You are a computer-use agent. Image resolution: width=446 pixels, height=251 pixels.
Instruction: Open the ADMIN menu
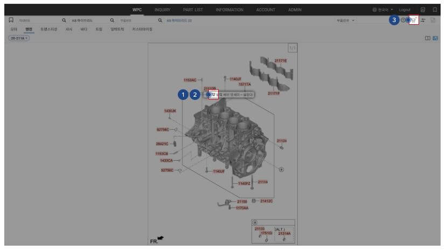tap(295, 10)
